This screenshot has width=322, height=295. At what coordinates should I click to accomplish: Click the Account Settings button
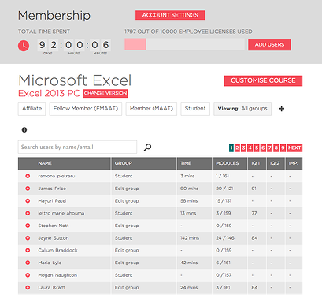(170, 15)
